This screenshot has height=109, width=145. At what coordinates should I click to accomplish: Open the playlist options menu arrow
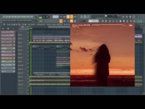point(2,25)
